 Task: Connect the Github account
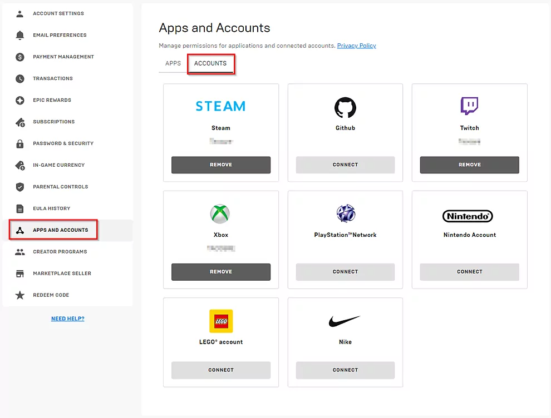345,165
